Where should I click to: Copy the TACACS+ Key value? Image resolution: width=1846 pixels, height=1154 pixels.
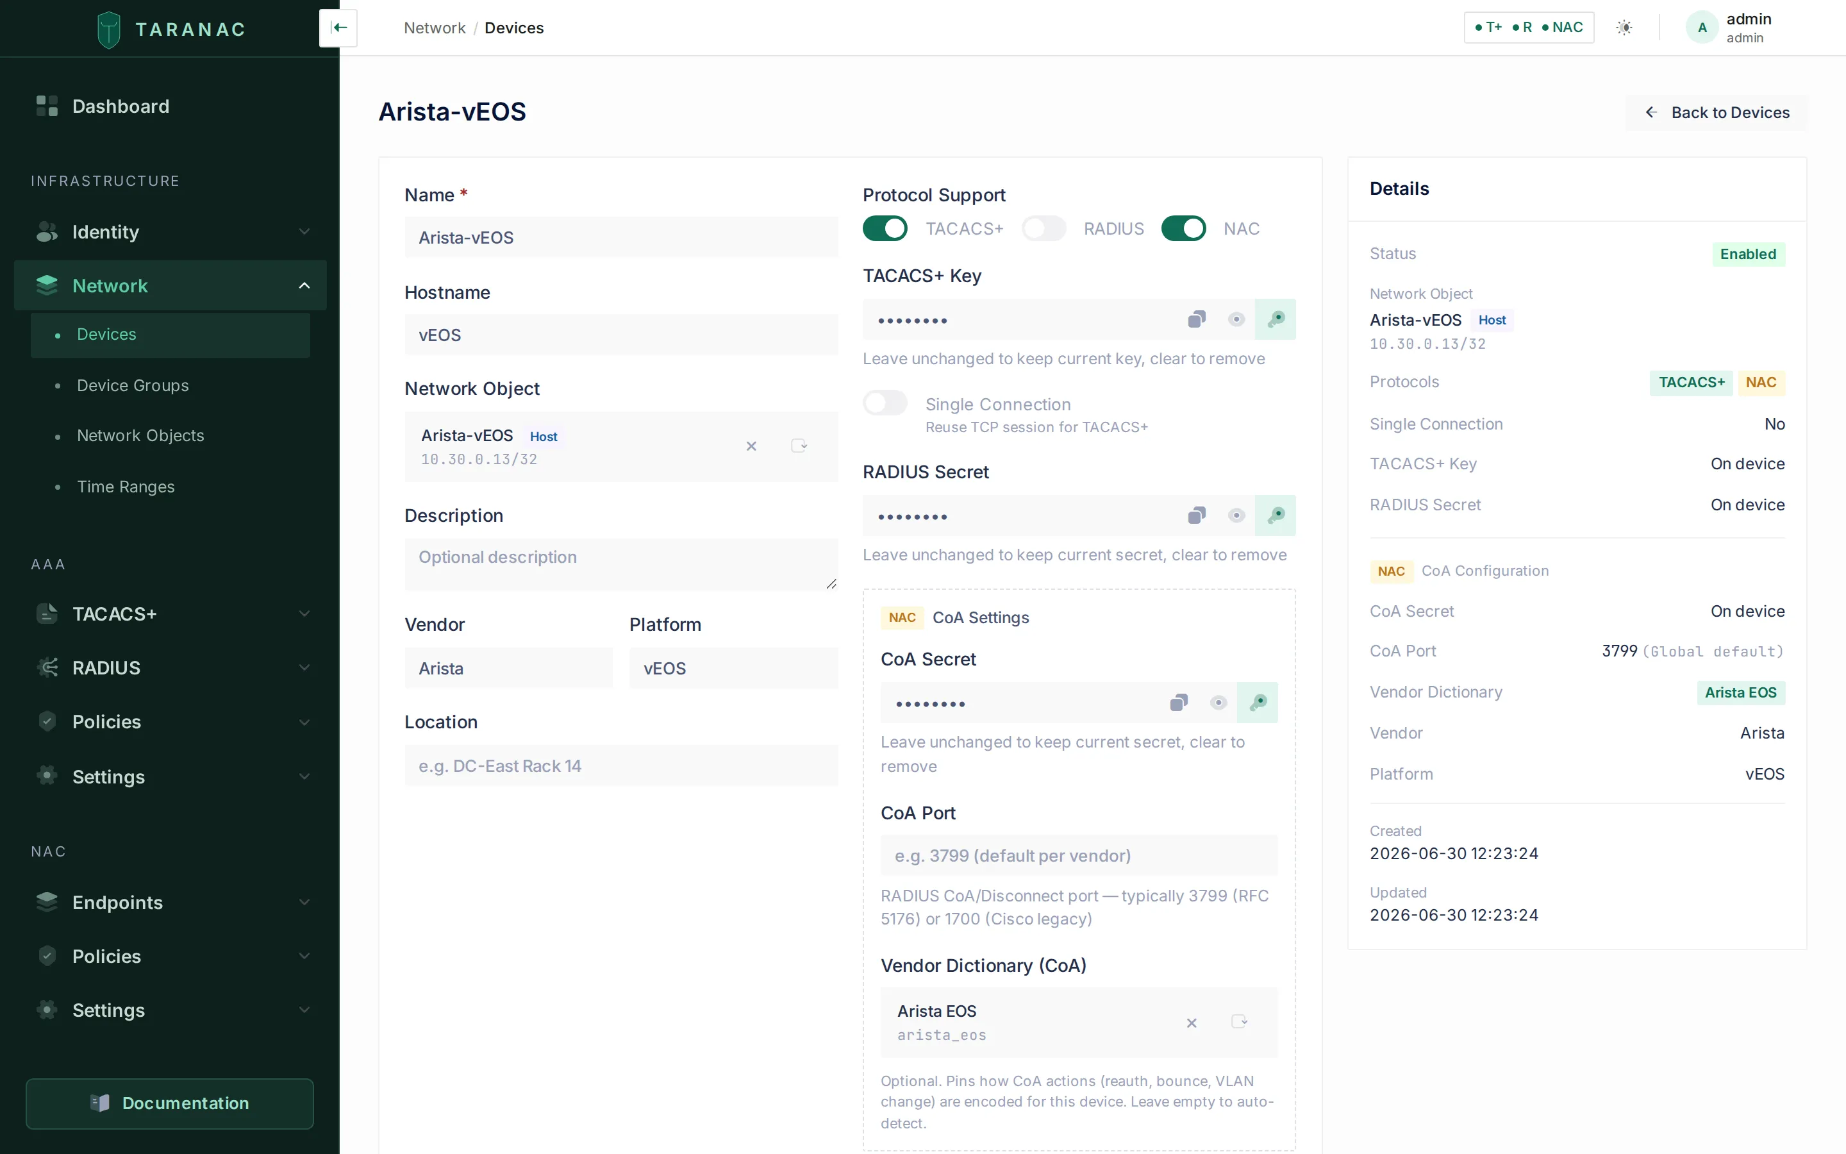pos(1197,319)
